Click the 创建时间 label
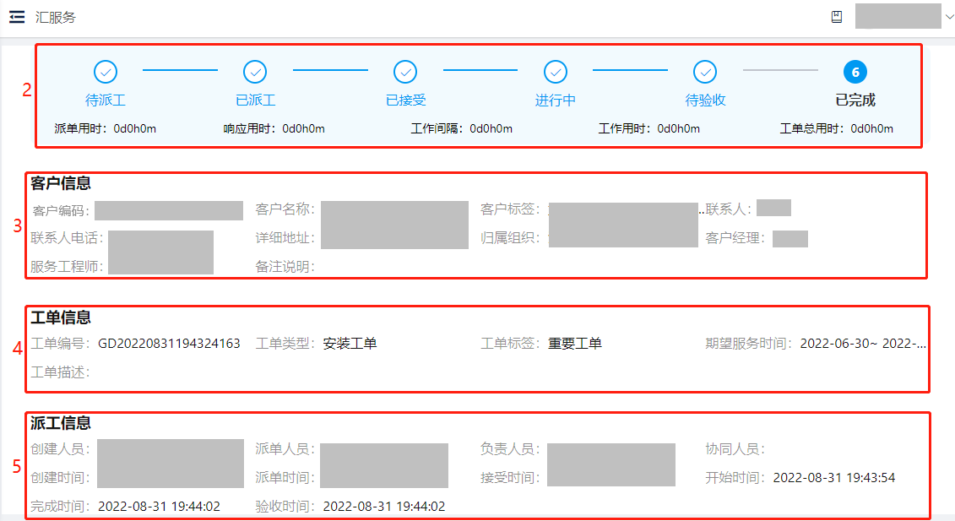This screenshot has height=521, width=955. click(x=60, y=478)
